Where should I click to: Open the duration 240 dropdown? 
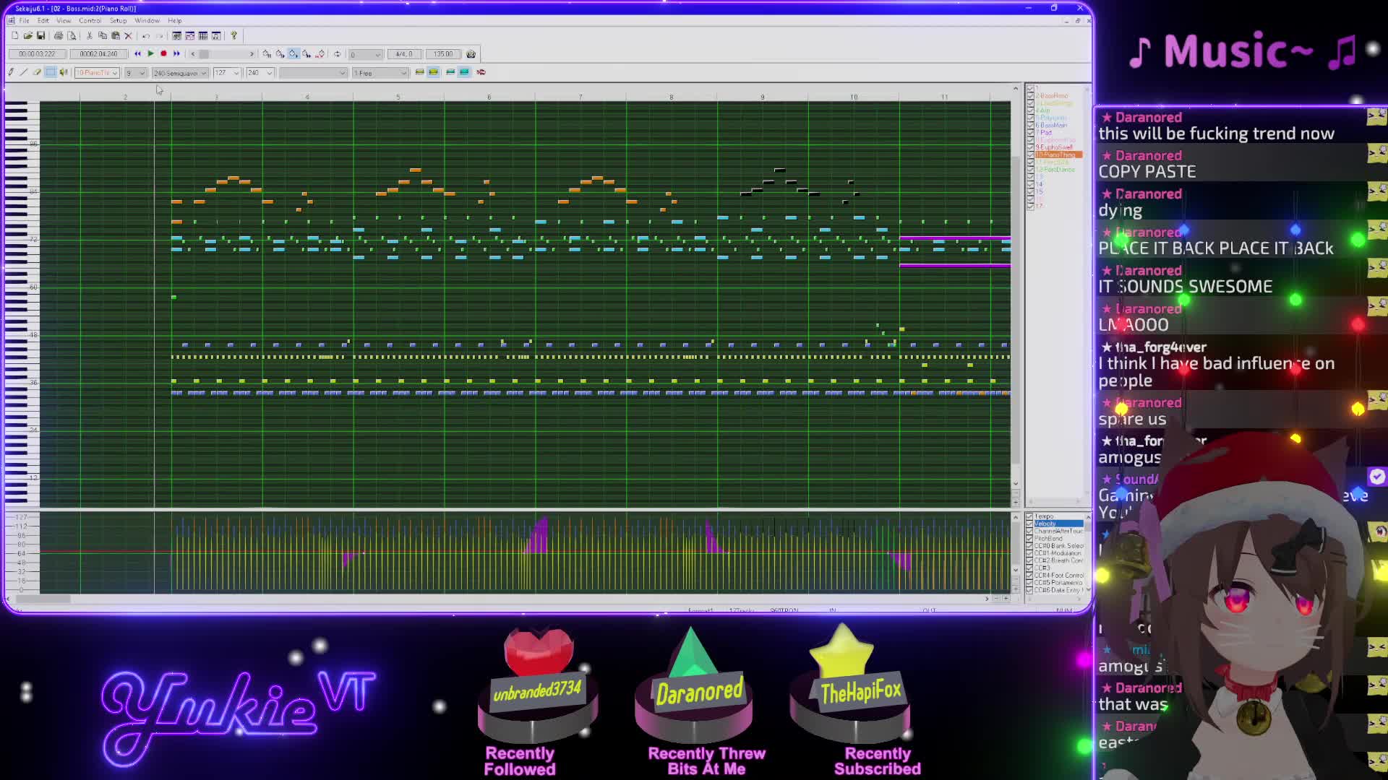[x=260, y=73]
